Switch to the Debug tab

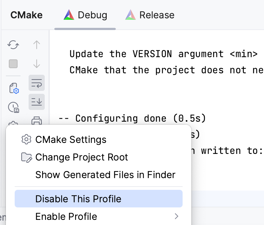point(85,15)
